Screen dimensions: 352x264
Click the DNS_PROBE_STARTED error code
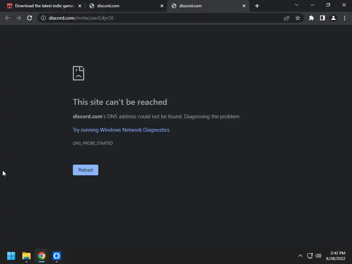pos(93,143)
